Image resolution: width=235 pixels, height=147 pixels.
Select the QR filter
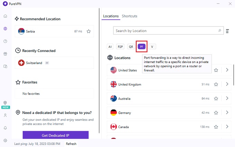(x=131, y=47)
